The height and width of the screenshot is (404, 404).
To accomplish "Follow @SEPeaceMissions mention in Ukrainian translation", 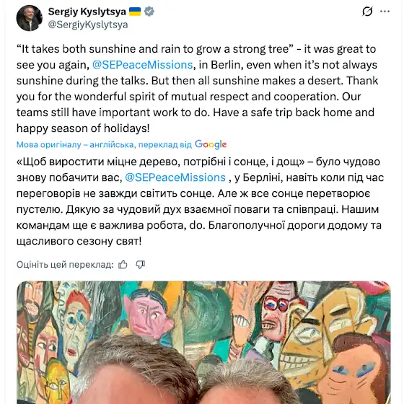I will tap(175, 177).
